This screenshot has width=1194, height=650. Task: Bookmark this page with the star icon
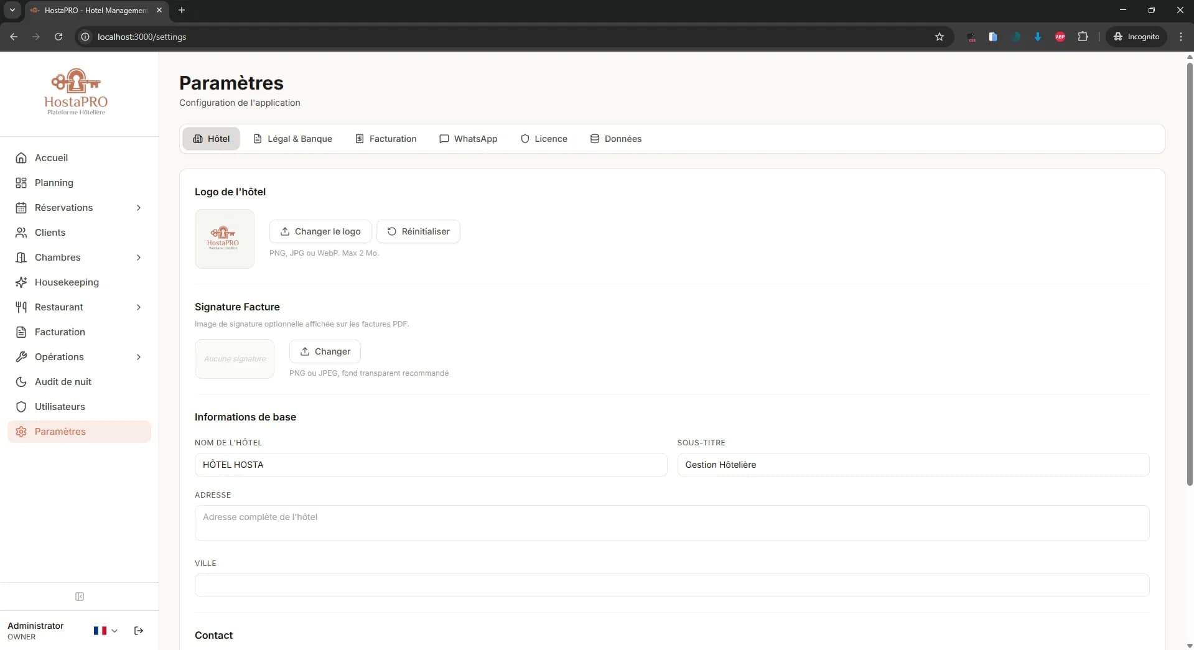(x=940, y=37)
